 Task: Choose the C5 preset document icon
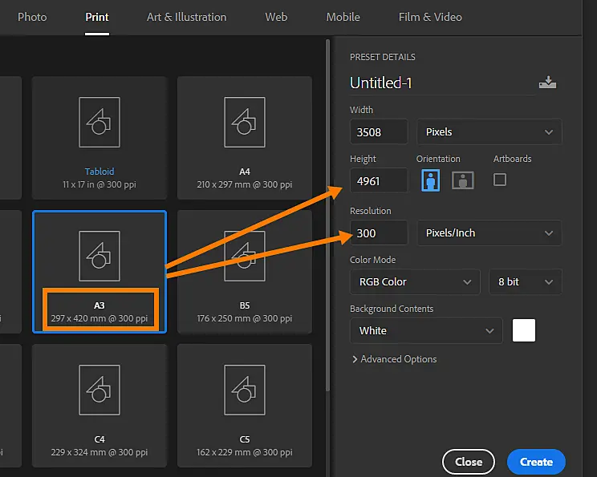pyautogui.click(x=245, y=390)
